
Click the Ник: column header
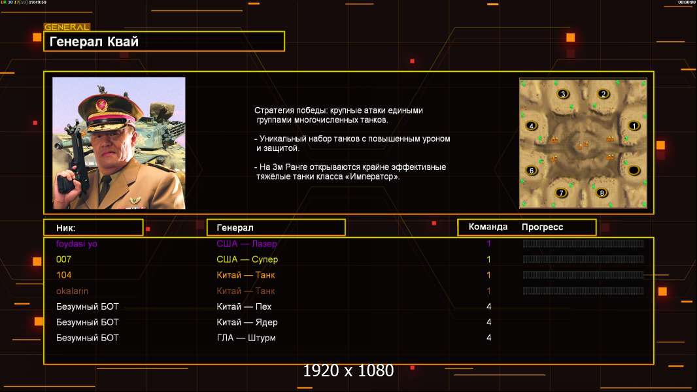click(x=93, y=227)
